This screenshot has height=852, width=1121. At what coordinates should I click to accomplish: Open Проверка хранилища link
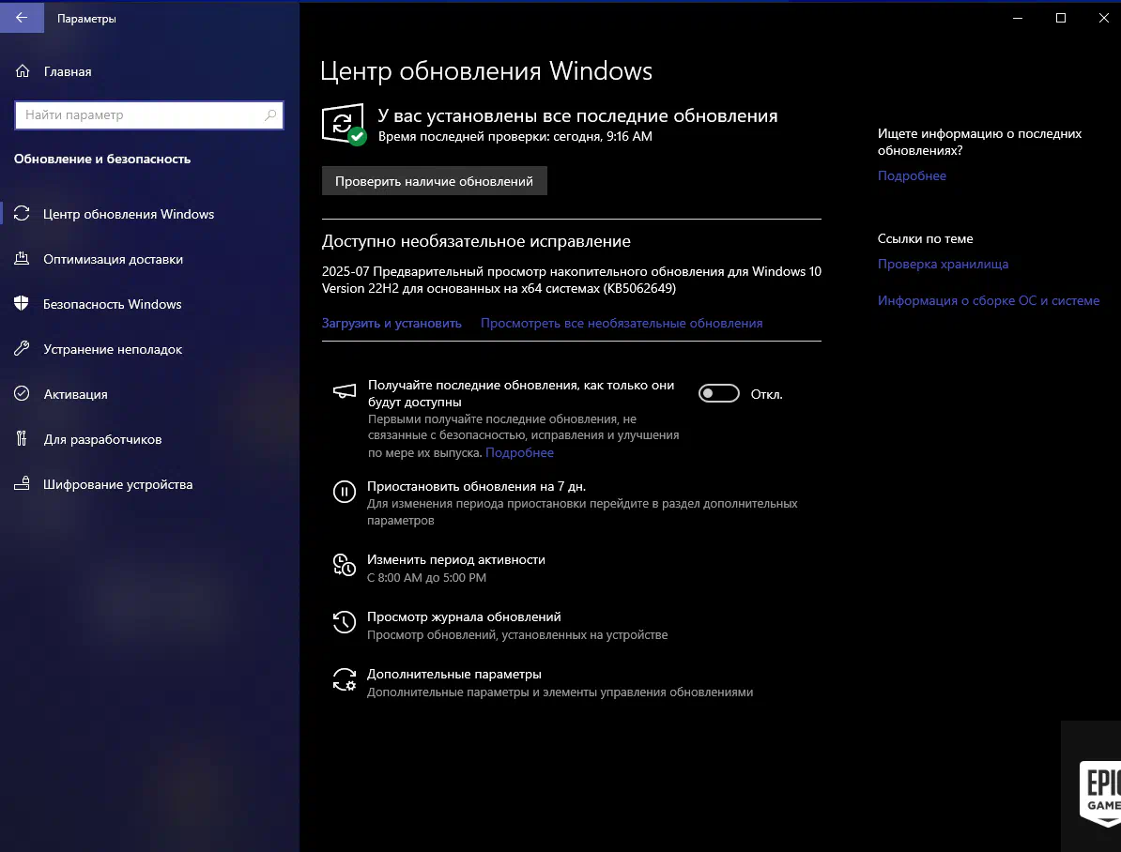pos(943,264)
